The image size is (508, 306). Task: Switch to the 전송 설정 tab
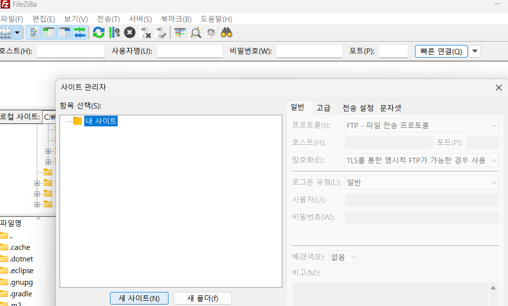click(x=358, y=108)
